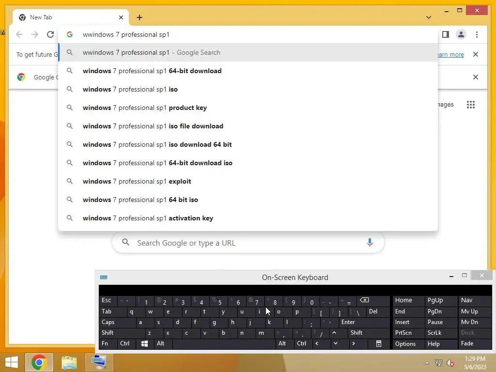Show hidden system tray icons
This screenshot has width=496, height=372.
[427, 363]
